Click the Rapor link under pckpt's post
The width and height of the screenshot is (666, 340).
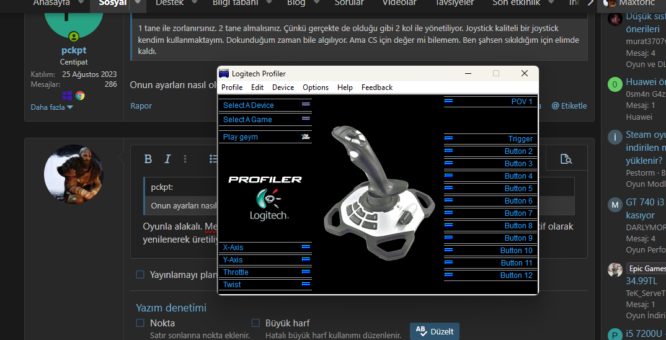(141, 106)
